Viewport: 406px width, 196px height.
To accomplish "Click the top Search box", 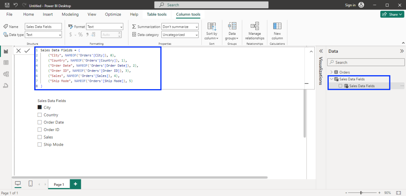I will pos(211,5).
